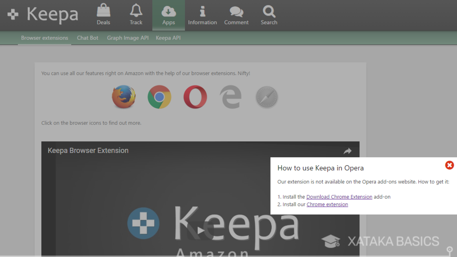Image resolution: width=457 pixels, height=257 pixels.
Task: Open Search with the magnifier icon
Action: (x=269, y=15)
